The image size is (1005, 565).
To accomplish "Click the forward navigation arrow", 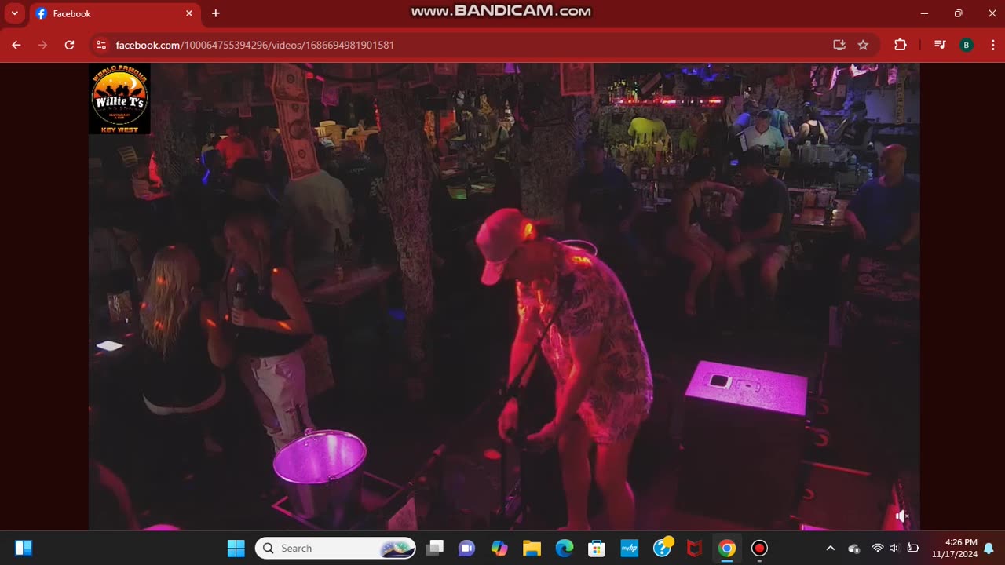I will pyautogui.click(x=42, y=45).
